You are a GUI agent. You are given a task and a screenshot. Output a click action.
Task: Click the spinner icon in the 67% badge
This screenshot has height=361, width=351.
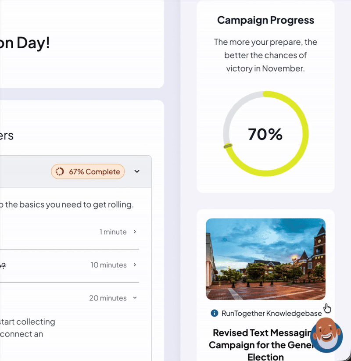click(60, 172)
